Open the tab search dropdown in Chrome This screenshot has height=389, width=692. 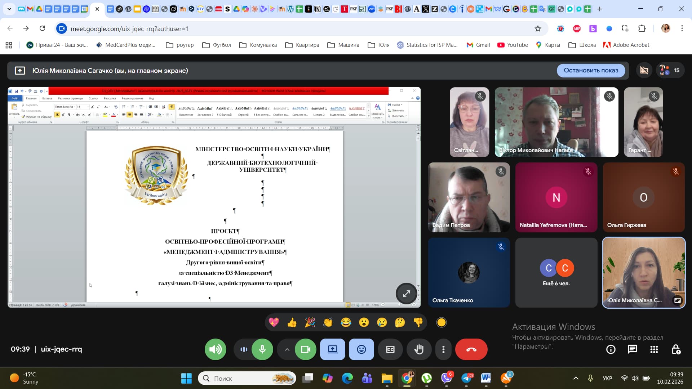[9, 9]
